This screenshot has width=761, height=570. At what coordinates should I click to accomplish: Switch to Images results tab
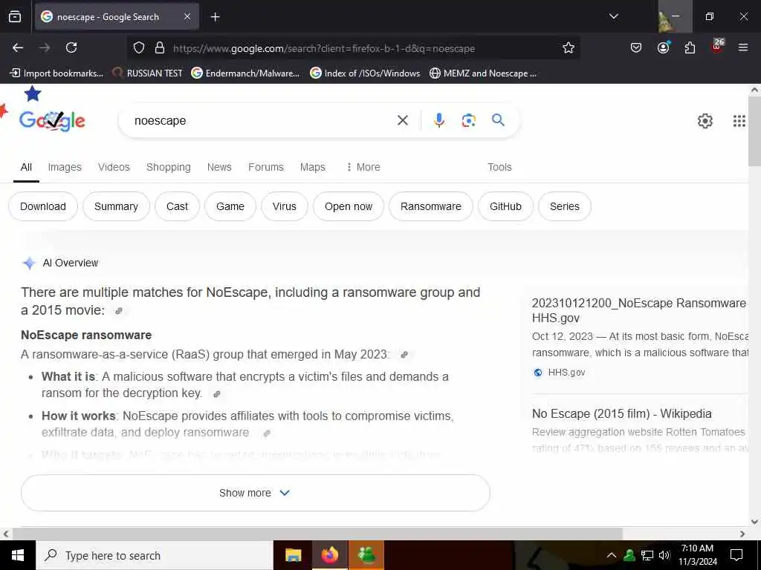pos(65,167)
